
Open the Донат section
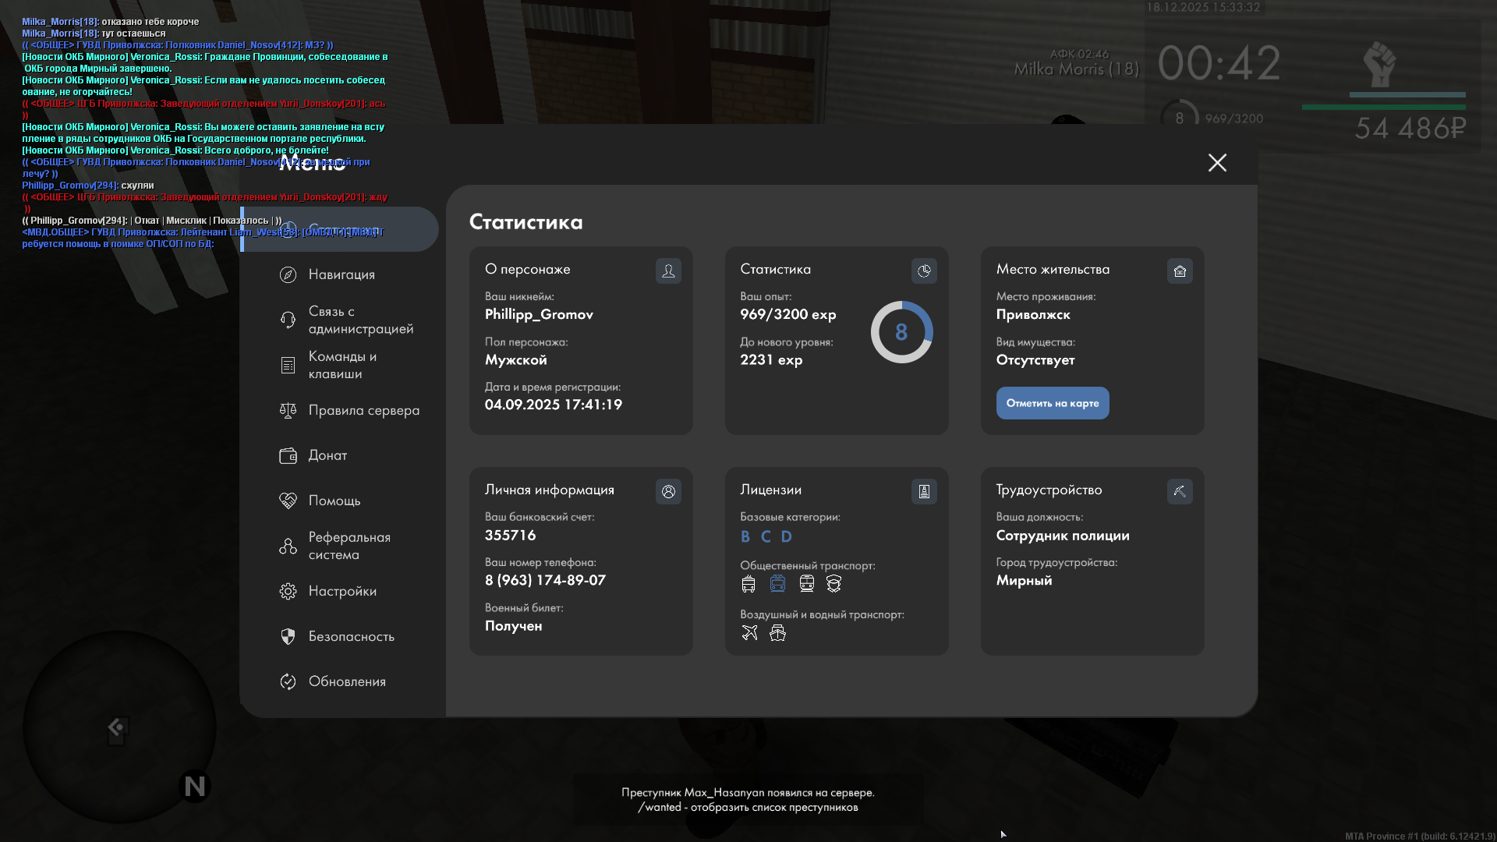(327, 455)
